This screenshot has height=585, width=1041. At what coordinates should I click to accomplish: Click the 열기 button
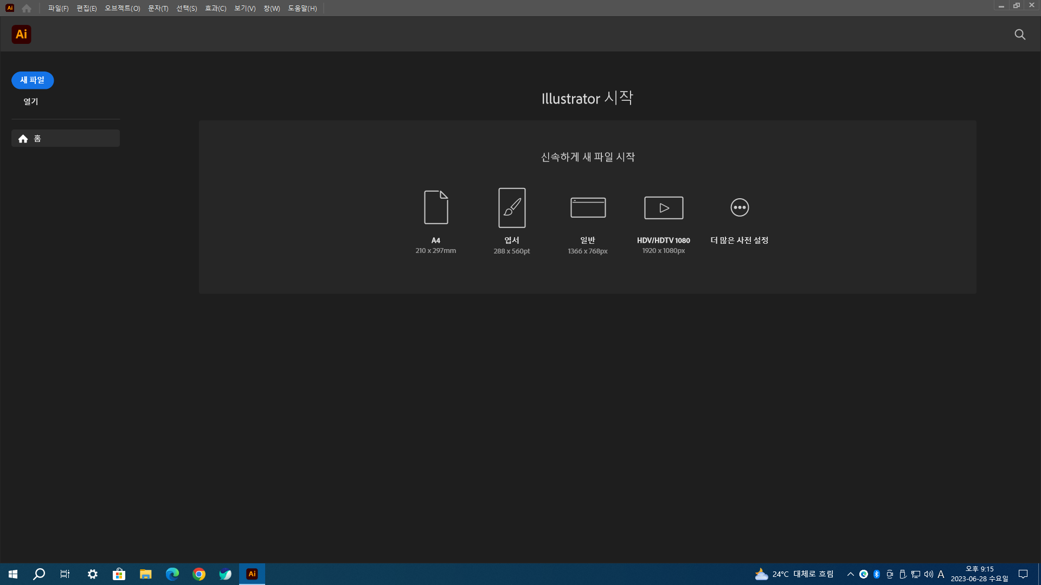coord(31,101)
